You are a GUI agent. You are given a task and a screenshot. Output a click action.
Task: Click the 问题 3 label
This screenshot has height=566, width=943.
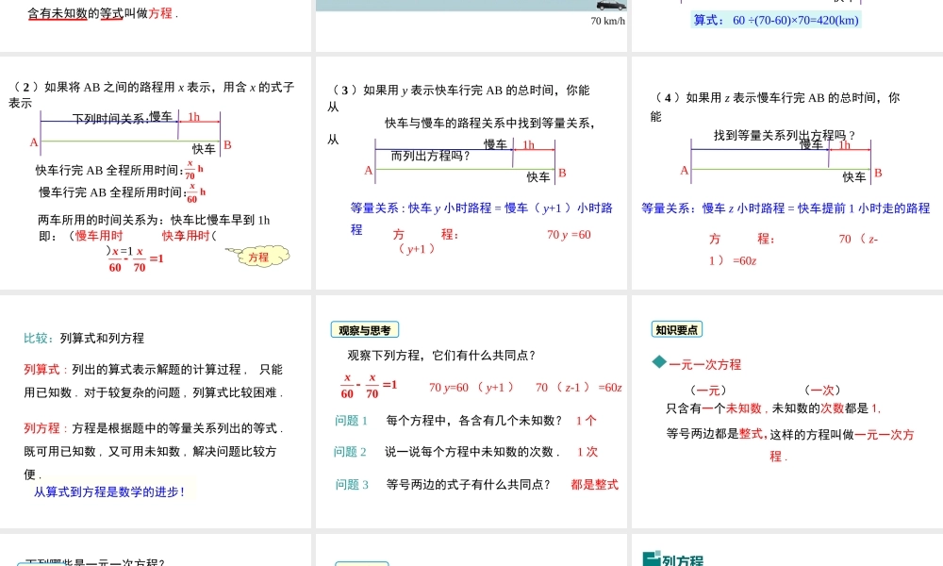coord(352,484)
